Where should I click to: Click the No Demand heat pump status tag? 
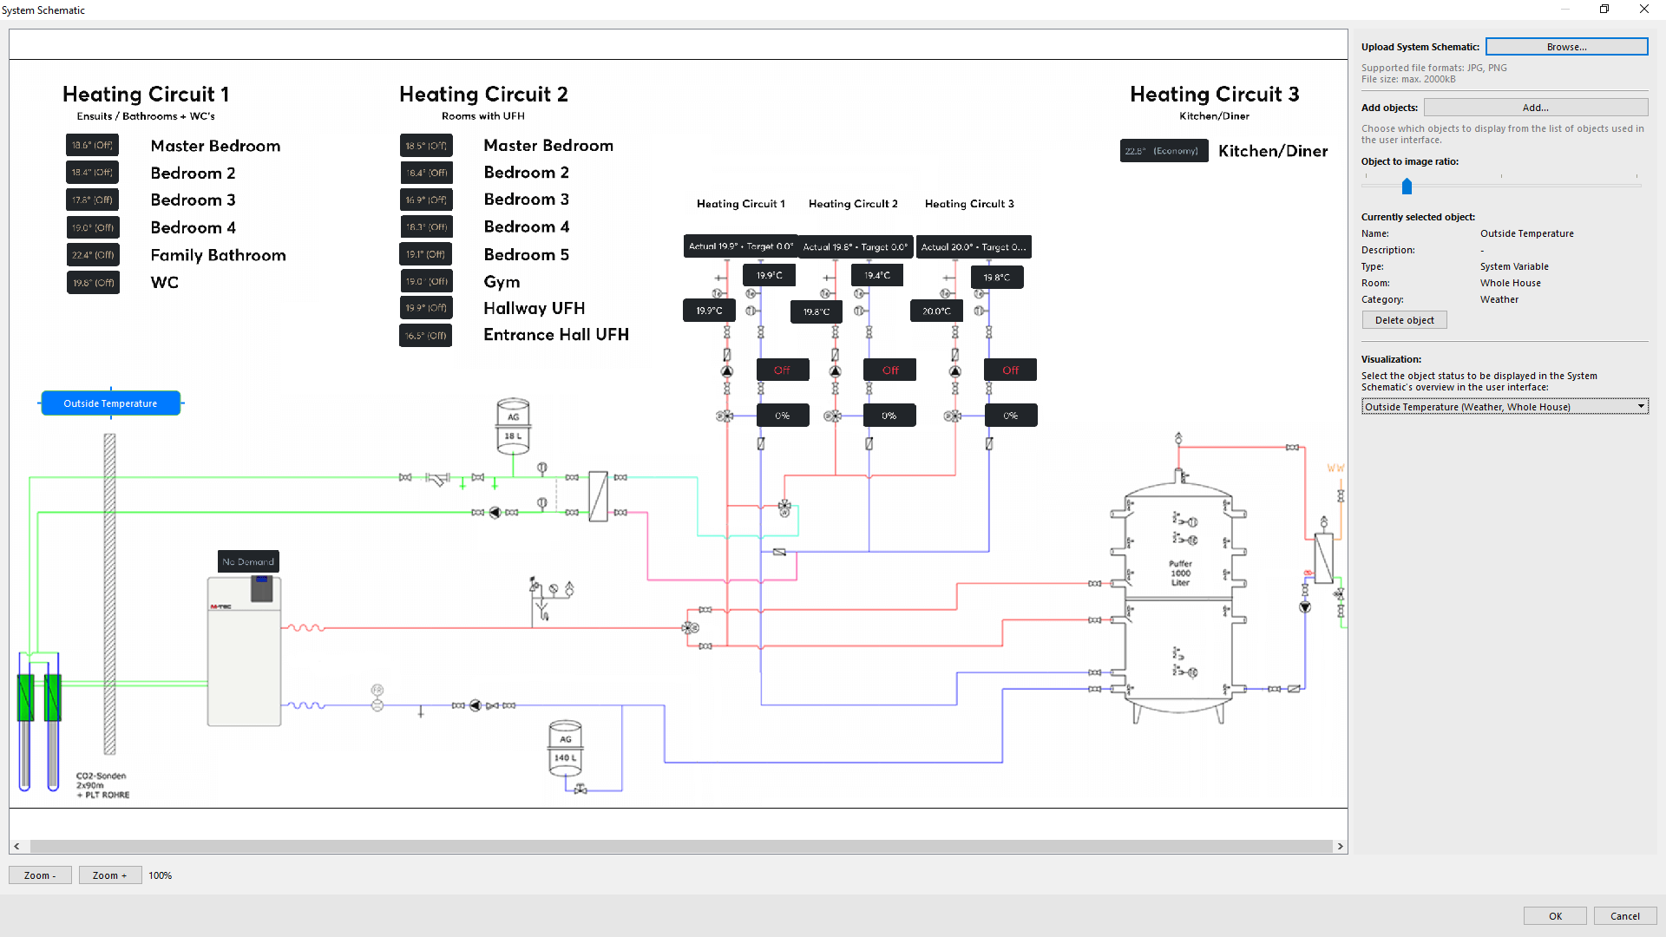tap(248, 561)
